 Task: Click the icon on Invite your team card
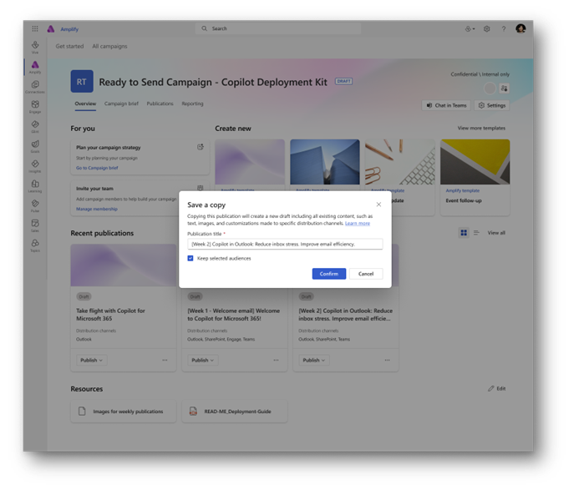(201, 188)
